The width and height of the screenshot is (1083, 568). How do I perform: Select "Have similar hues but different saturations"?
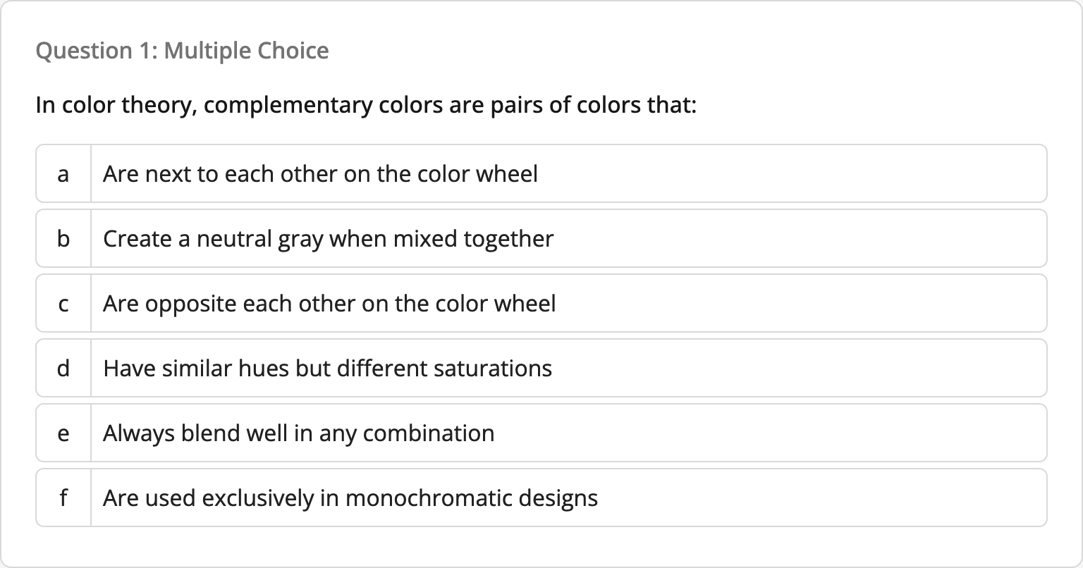coord(327,369)
